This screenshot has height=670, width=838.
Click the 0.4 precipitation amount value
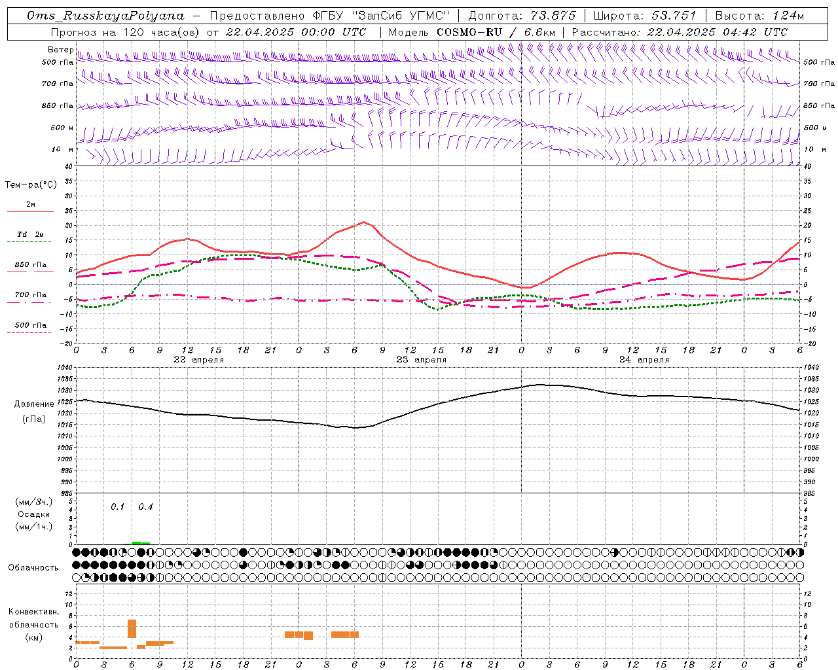click(x=145, y=506)
